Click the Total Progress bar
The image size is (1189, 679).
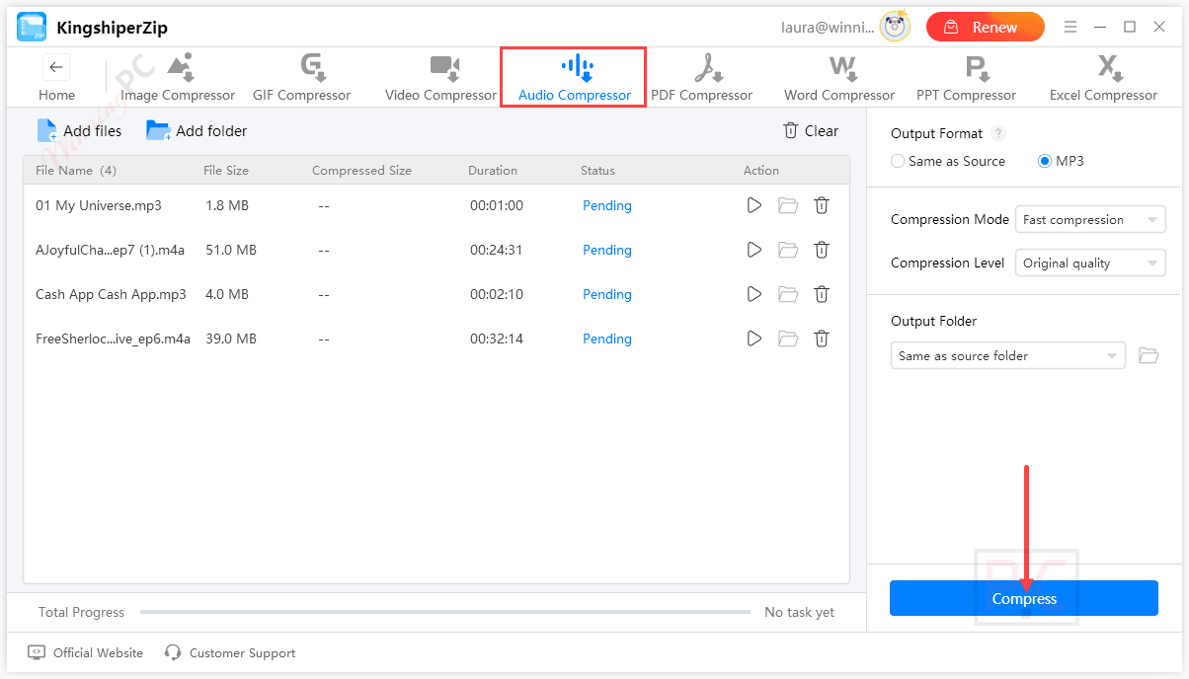[445, 612]
